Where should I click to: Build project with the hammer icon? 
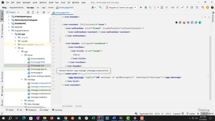(100, 7)
